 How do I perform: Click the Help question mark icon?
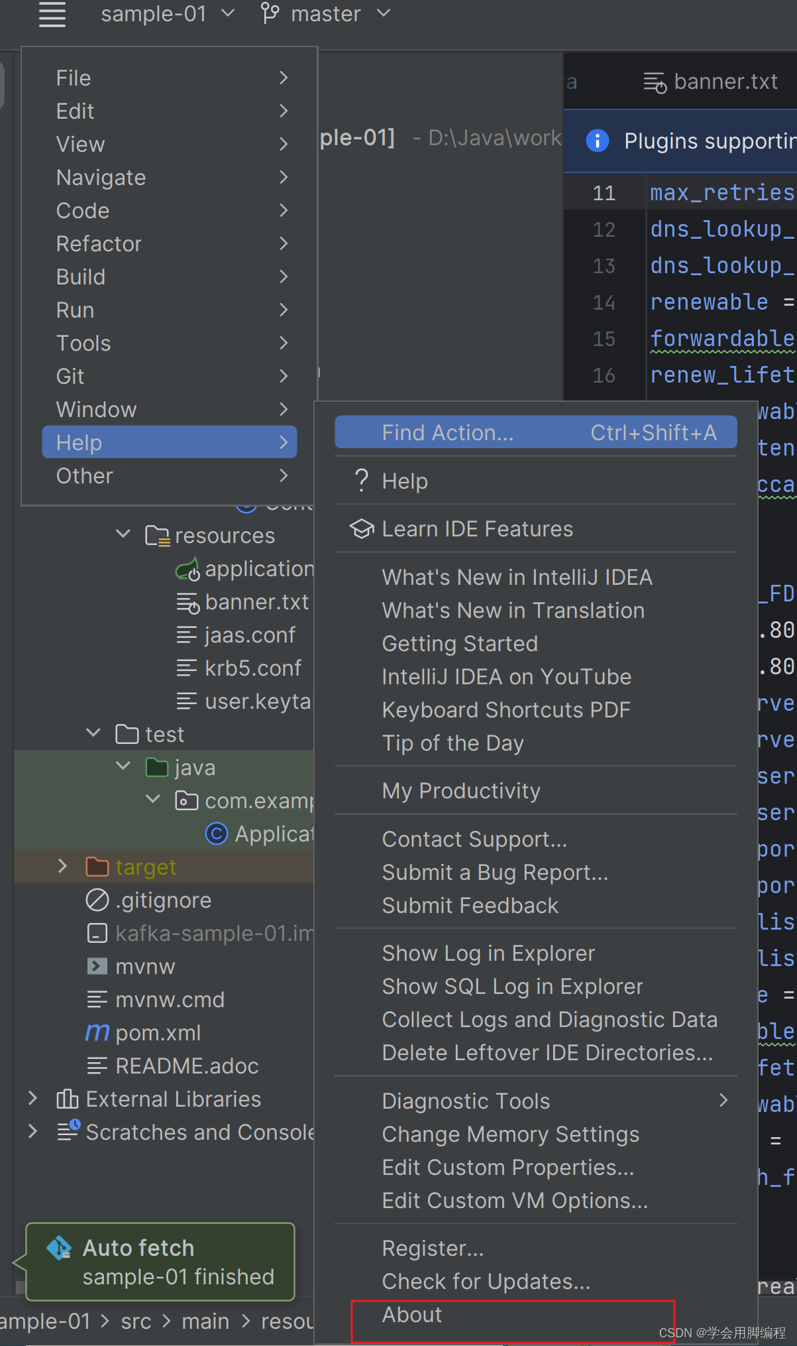click(x=362, y=480)
